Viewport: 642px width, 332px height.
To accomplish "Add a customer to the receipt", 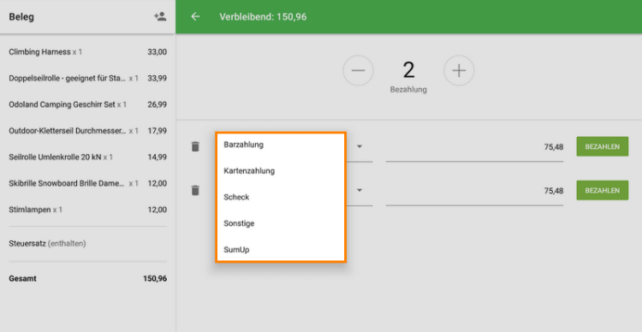I will coord(160,17).
